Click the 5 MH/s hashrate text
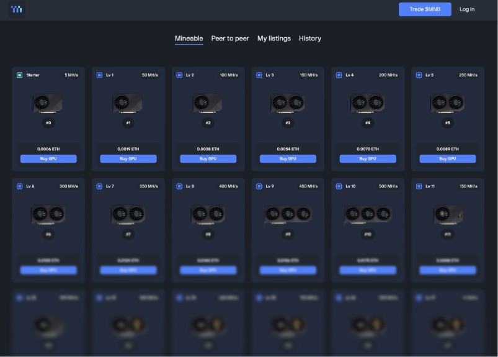Image resolution: width=498 pixels, height=357 pixels. [x=71, y=75]
